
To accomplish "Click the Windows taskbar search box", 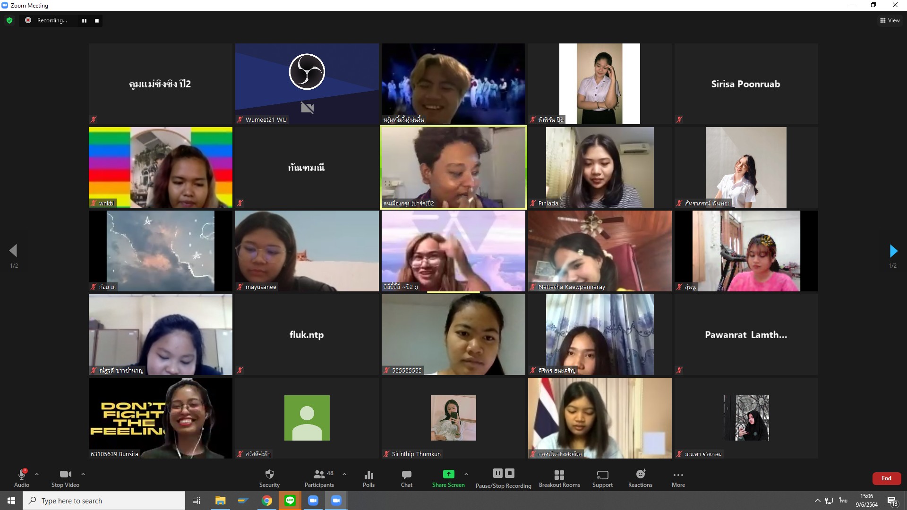I will [x=104, y=501].
